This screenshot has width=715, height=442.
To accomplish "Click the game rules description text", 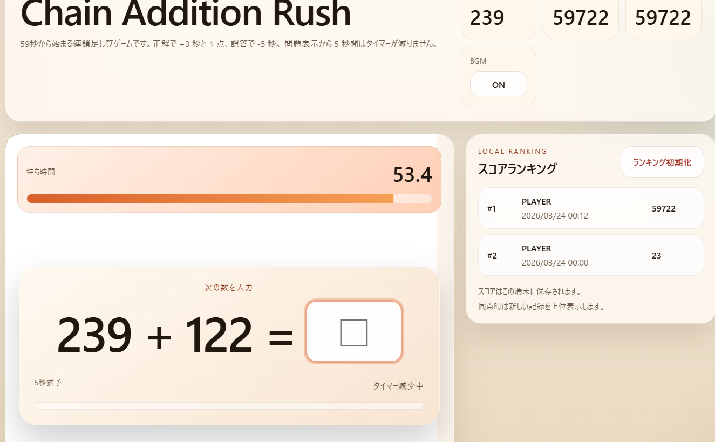I will coord(228,44).
